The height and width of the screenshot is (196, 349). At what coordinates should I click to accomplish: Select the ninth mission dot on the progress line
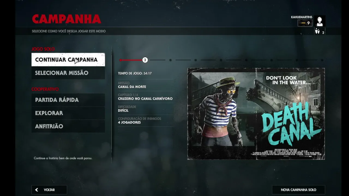click(322, 60)
